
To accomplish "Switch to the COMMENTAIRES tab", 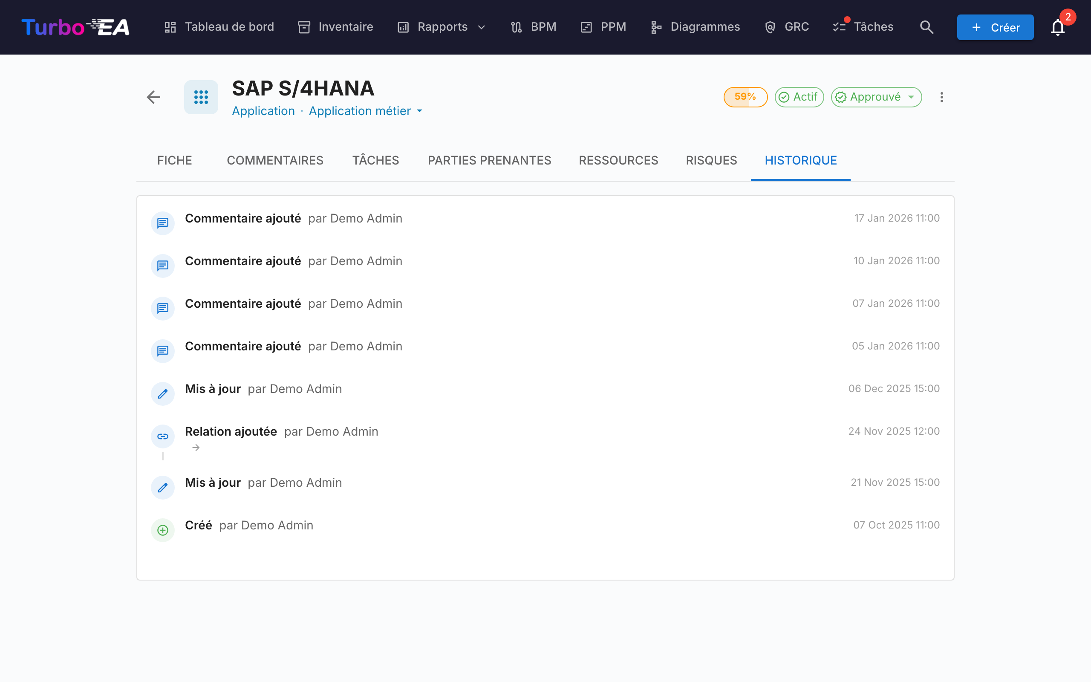I will [x=275, y=160].
